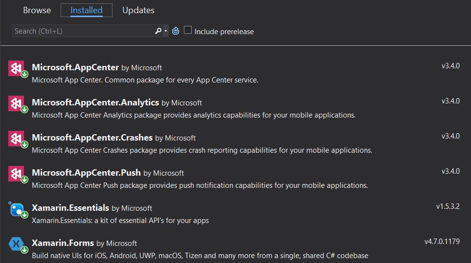Click version v3.4.0 of Microsoft.AppCenter.Push

[450, 171]
